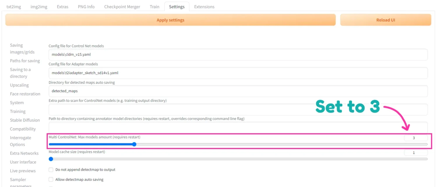Switch to the txt2img tab
The height and width of the screenshot is (187, 437).
(x=14, y=7)
